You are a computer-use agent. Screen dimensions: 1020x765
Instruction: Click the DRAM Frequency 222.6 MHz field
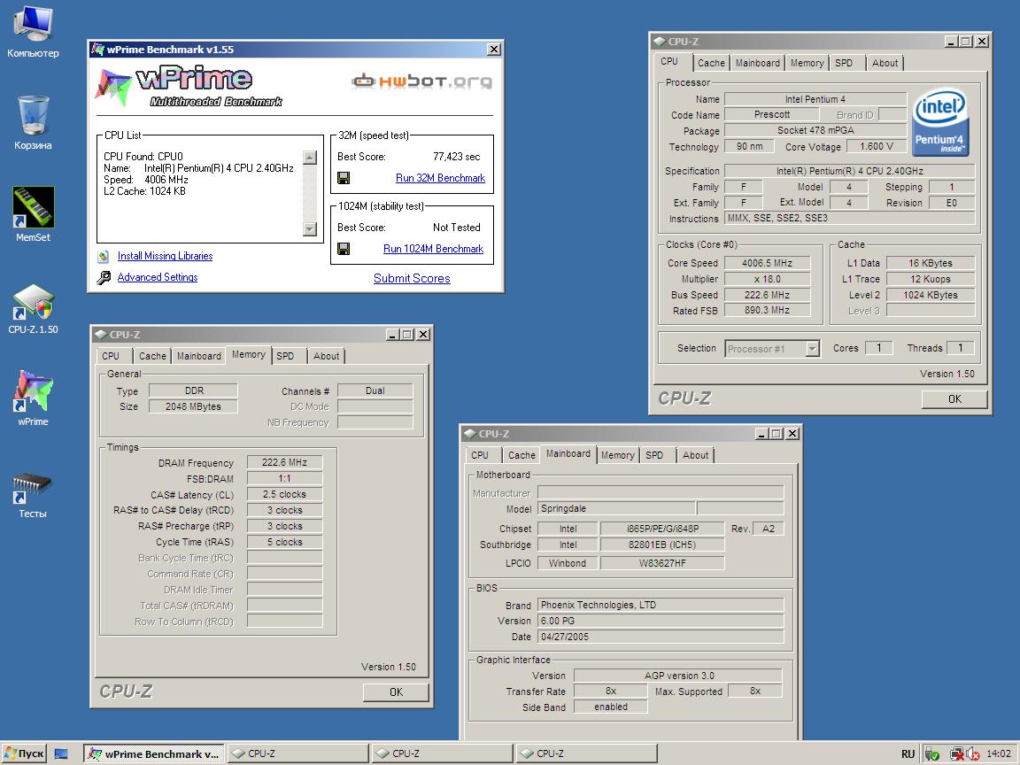point(284,462)
